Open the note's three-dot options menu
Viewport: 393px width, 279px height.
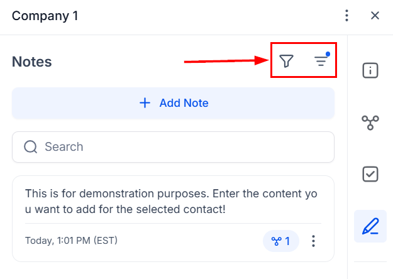pos(314,241)
